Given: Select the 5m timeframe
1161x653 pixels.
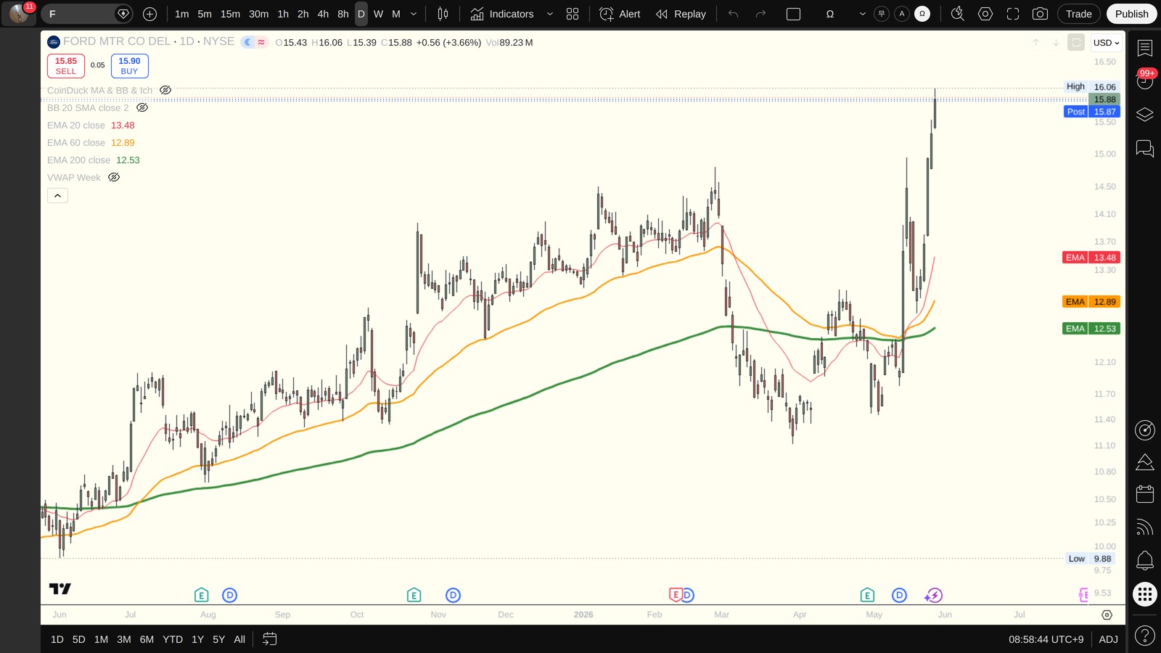Looking at the screenshot, I should coord(205,14).
